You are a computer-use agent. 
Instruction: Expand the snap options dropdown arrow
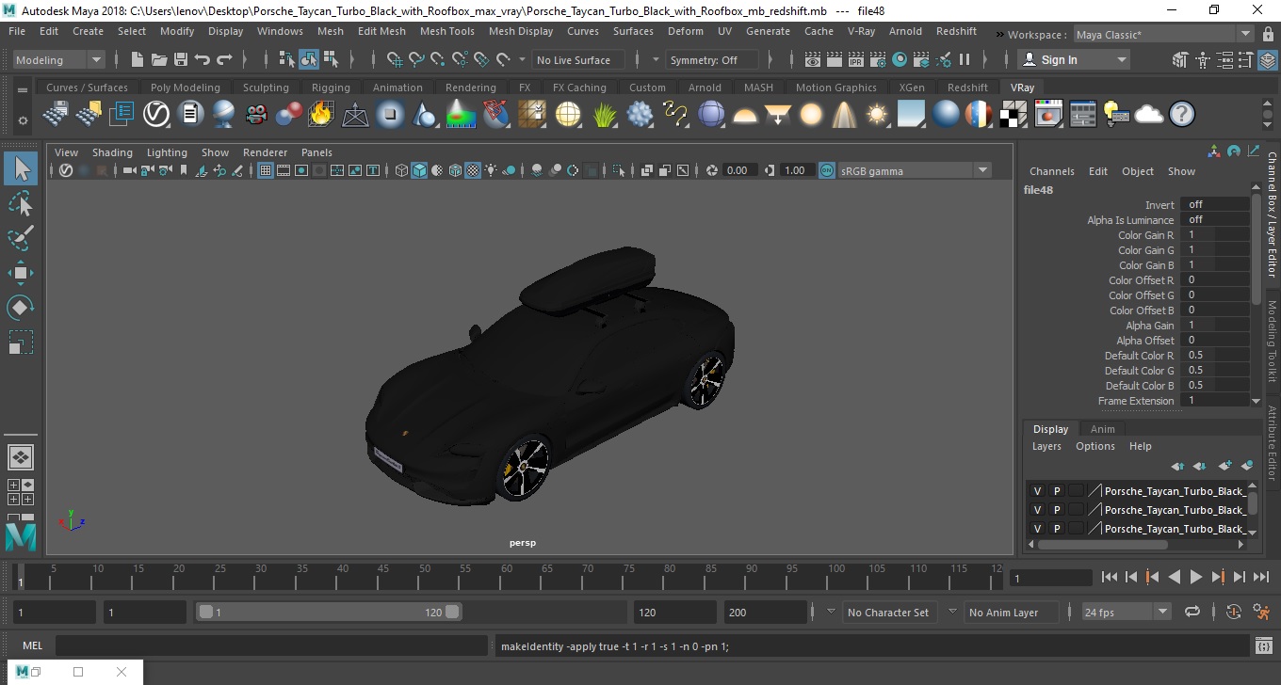(x=523, y=59)
